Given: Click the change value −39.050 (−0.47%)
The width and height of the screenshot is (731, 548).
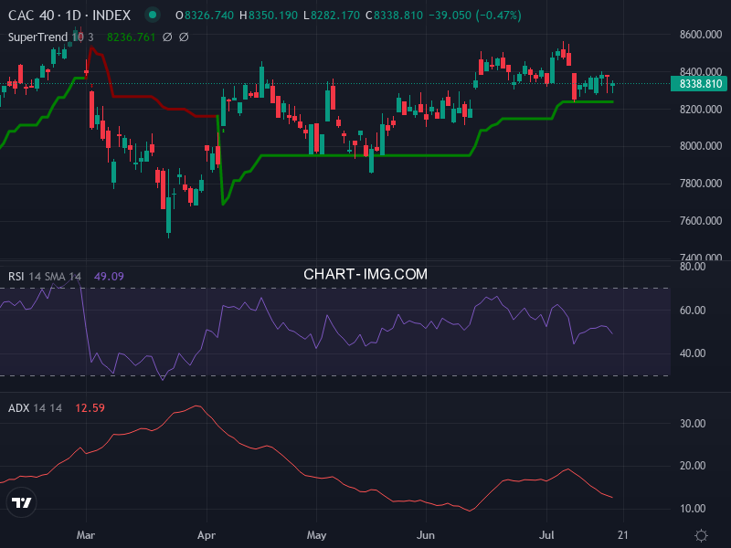Looking at the screenshot, I should 474,16.
